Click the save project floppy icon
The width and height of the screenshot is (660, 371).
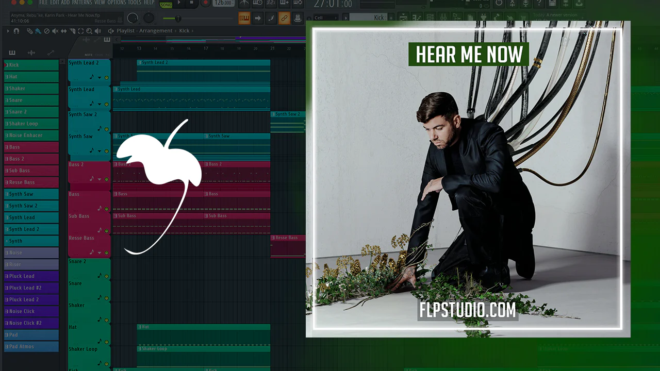pos(552,3)
